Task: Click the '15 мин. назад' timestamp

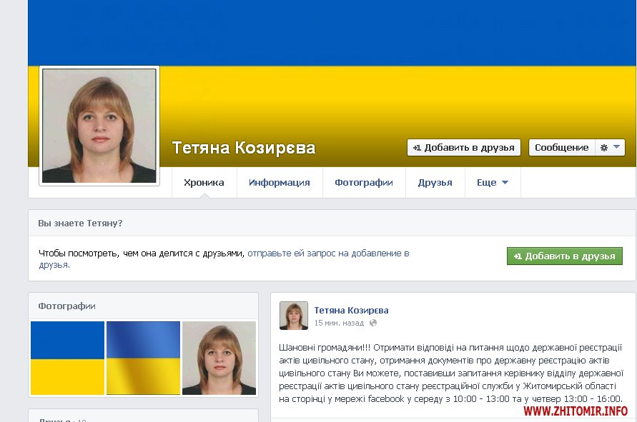Action: pos(339,323)
